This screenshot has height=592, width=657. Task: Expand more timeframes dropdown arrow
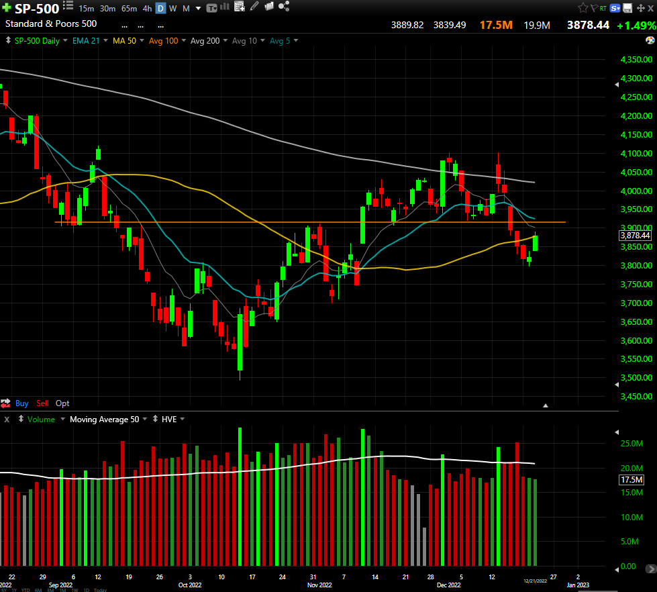pyautogui.click(x=198, y=8)
